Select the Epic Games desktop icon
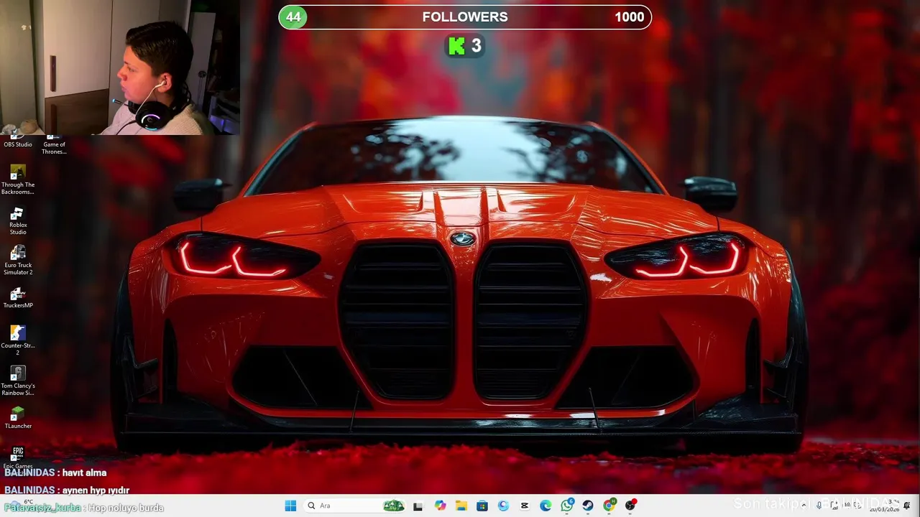Image resolution: width=920 pixels, height=517 pixels. pyautogui.click(x=18, y=457)
